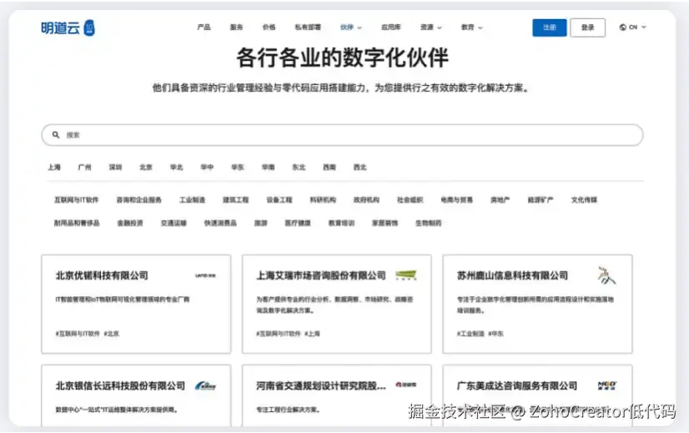Open the CN language selector
689x433 pixels.
pos(633,28)
